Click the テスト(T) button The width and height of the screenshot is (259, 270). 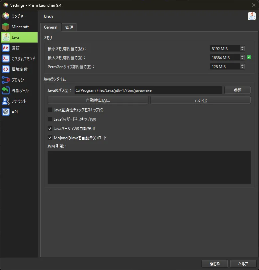pos(201,100)
